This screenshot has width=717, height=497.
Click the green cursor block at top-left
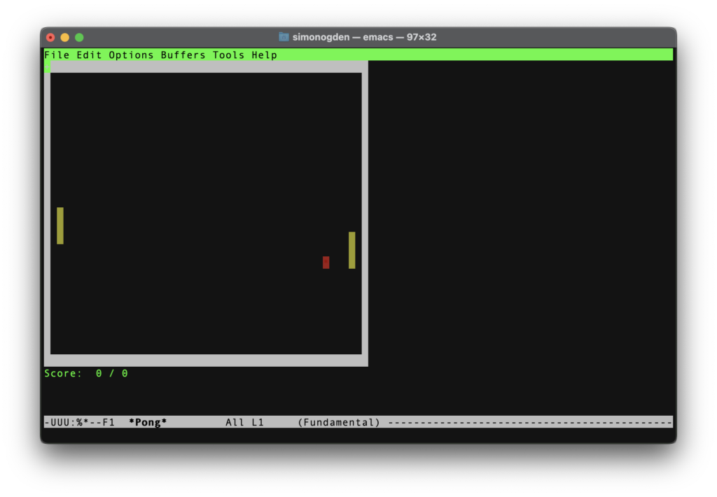click(x=47, y=66)
